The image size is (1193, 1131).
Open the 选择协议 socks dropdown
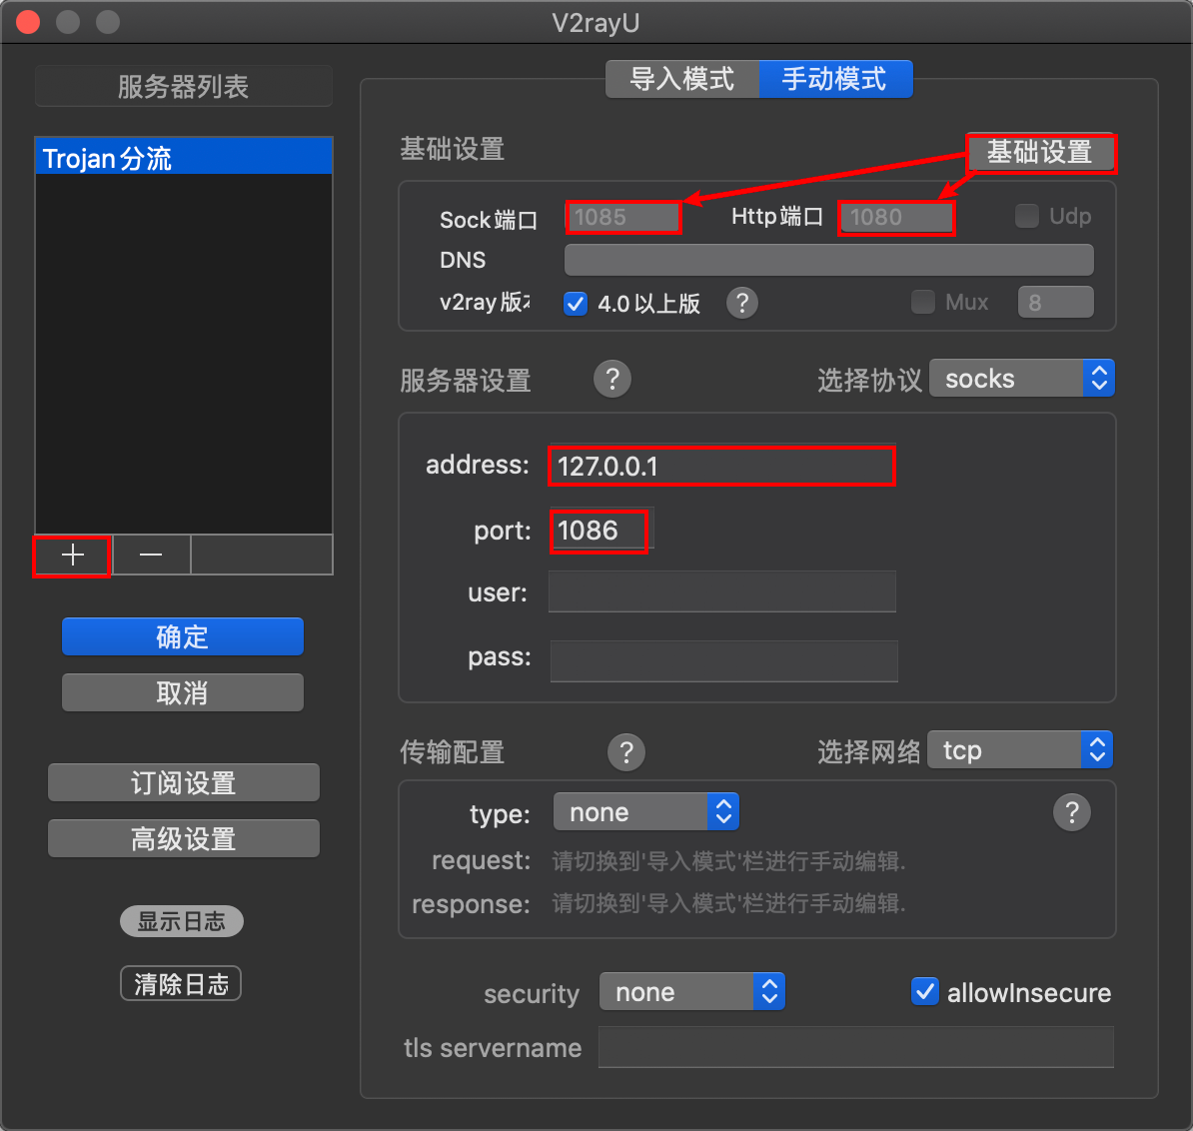1022,378
